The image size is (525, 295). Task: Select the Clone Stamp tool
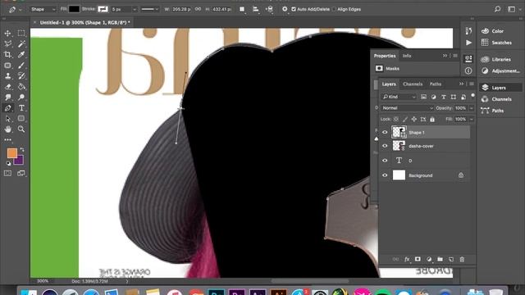point(7,76)
